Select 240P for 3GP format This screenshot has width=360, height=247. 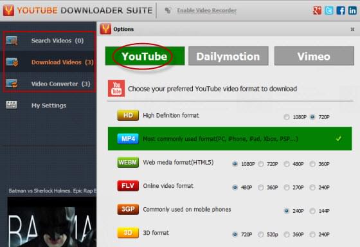click(286, 211)
